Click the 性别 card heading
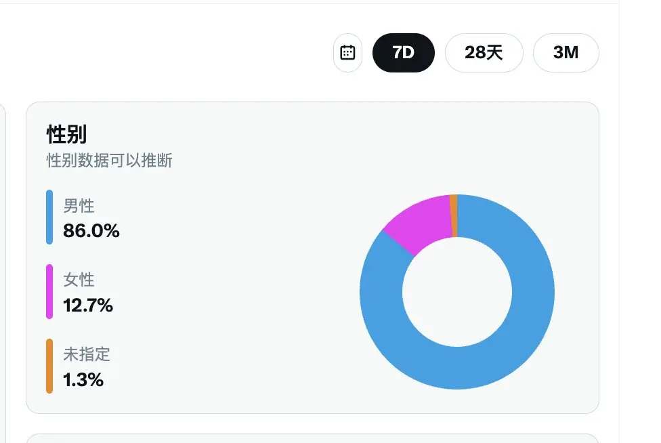 point(66,135)
